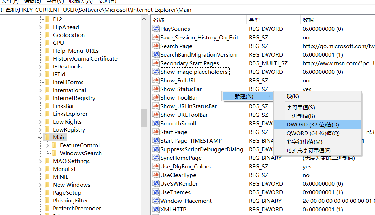Viewport: 375px width, 215px height.
Task: Select the HistoryJournalCertificate key
Action: (85, 59)
